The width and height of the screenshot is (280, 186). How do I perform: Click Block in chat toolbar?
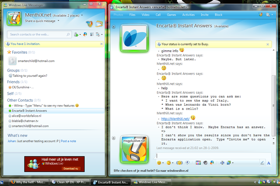point(219,15)
